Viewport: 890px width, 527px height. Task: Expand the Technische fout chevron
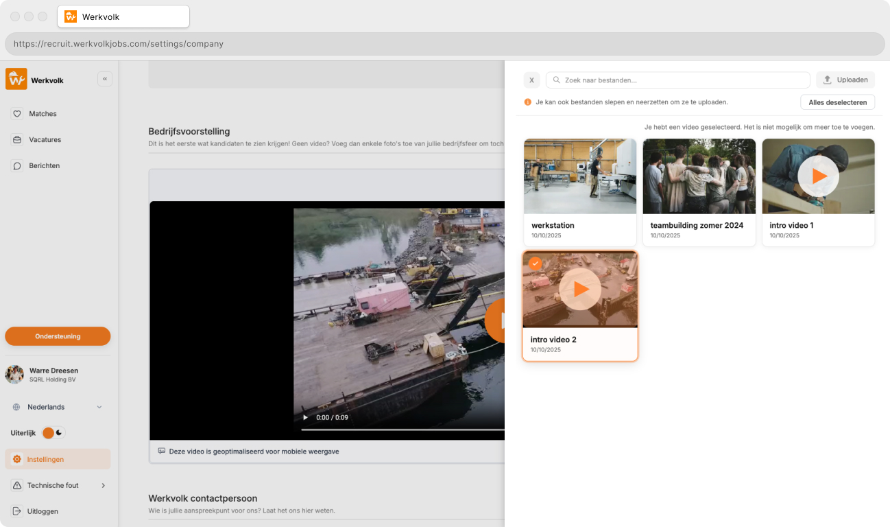point(105,485)
